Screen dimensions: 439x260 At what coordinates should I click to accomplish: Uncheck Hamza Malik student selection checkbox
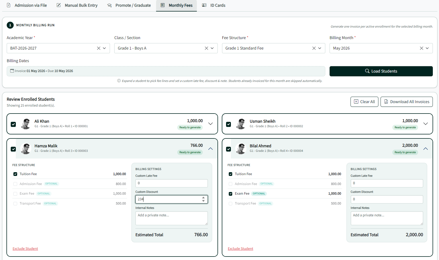tap(13, 149)
